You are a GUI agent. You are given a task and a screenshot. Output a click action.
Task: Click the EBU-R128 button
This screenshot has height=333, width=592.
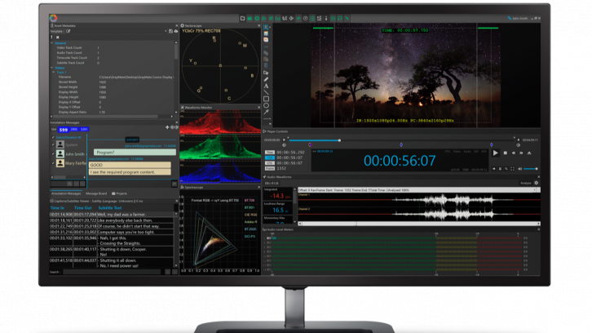272,183
